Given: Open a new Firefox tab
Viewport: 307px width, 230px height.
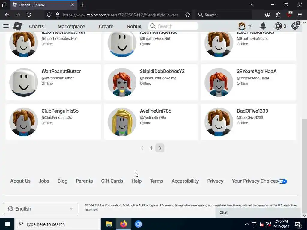Looking at the screenshot, I should click(82, 5).
